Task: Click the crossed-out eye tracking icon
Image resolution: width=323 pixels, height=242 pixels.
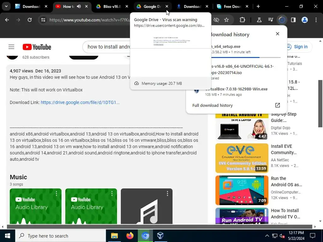Action: 216,20
